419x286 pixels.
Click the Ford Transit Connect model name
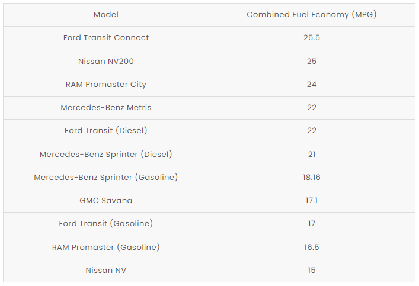coord(106,38)
